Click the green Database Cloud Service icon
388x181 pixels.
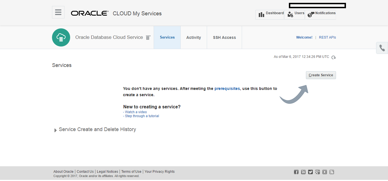tap(61, 37)
